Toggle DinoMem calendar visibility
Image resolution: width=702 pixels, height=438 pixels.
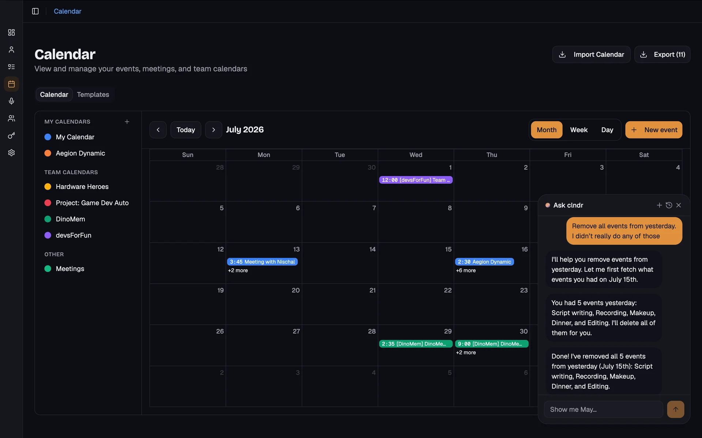pos(65,219)
